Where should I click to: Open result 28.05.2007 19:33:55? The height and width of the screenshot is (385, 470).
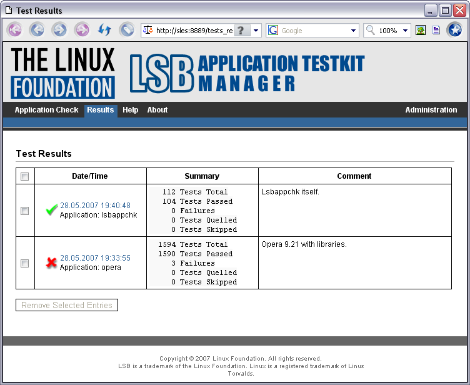(x=96, y=258)
